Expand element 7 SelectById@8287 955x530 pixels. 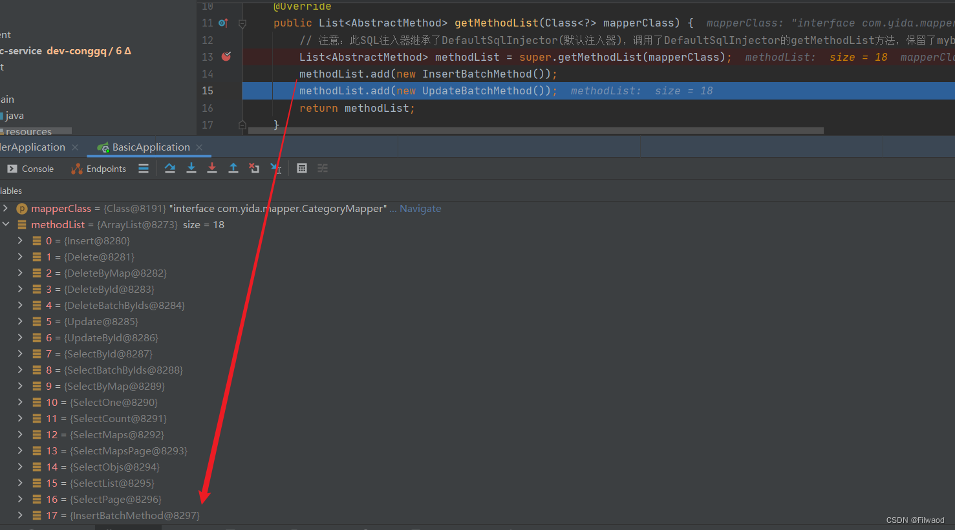20,354
